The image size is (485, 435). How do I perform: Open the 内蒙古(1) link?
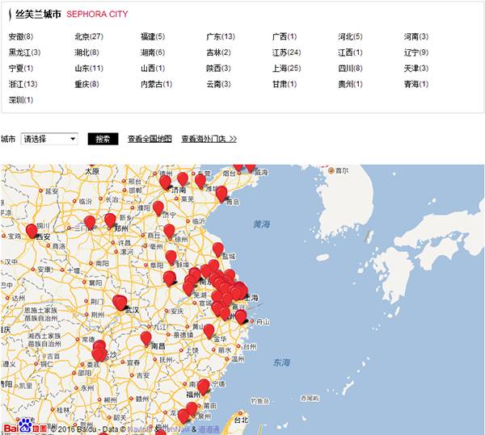156,84
